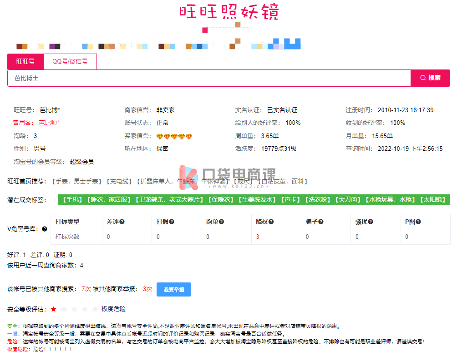Screen dimensions: 452x356
Task: Click the 打标类型 table header cell
Action: [76, 222]
